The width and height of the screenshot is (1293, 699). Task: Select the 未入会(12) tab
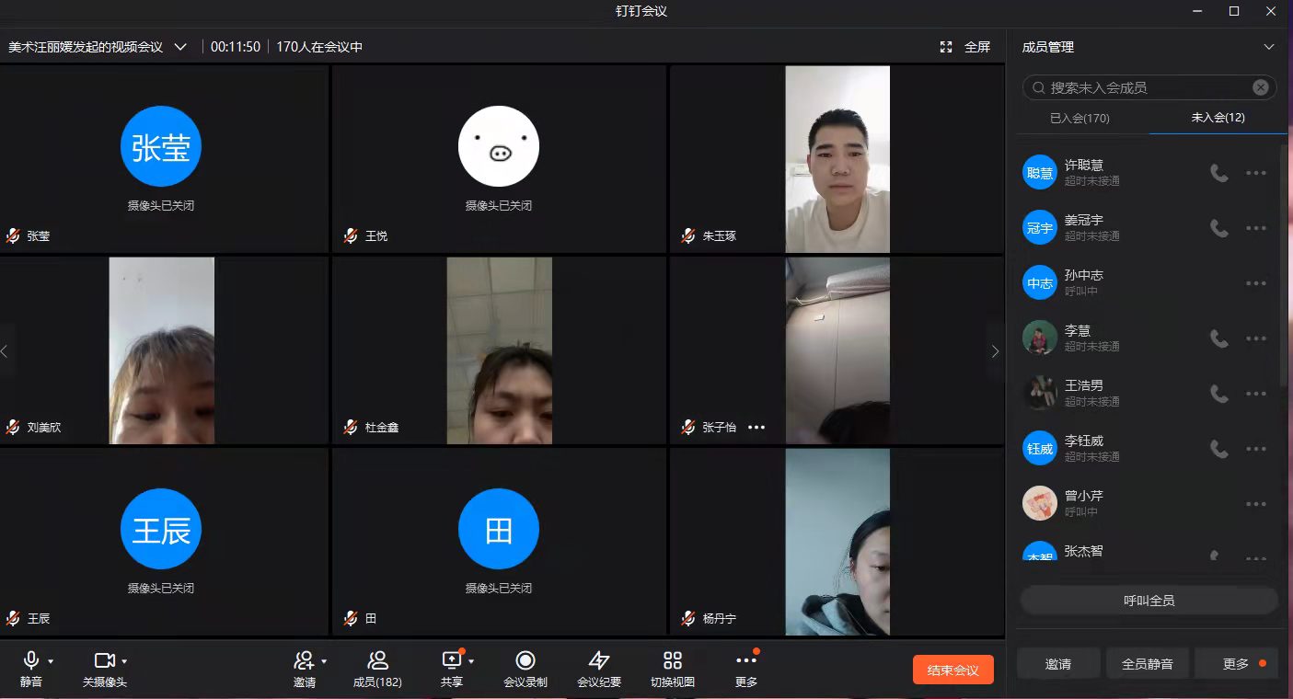[1218, 118]
